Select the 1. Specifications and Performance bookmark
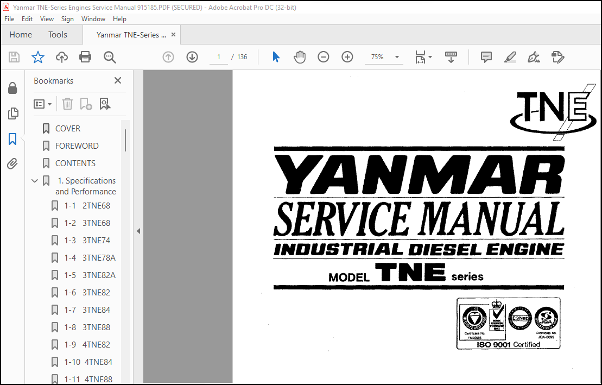 86,186
